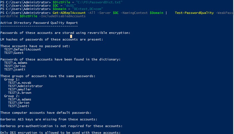Click the -NamingContext parameter
This screenshot has height=134, width=234.
coord(135,13)
